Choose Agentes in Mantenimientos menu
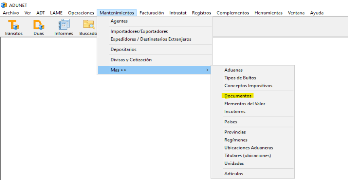 click(119, 21)
